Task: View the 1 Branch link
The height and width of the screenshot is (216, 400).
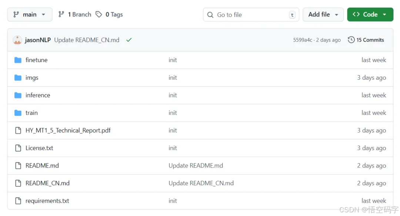Action: (x=75, y=14)
